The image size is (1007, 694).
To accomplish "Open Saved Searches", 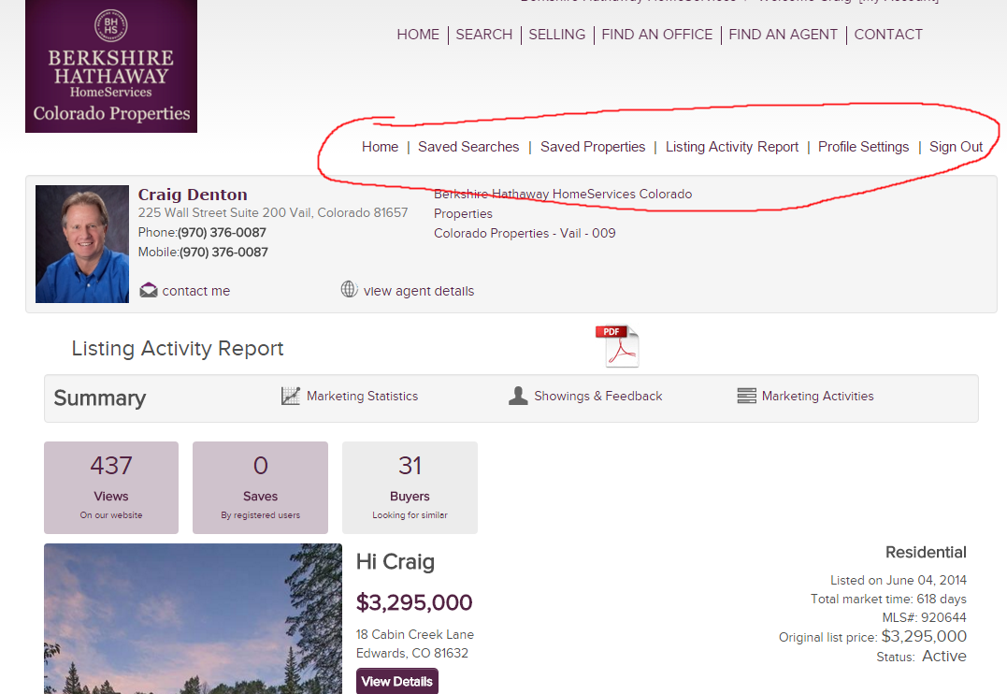I will 468,147.
